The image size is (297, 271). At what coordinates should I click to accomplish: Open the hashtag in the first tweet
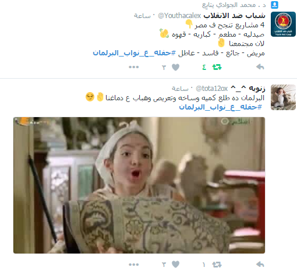click(134, 53)
